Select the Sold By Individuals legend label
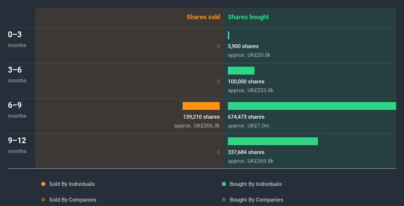This screenshot has width=404, height=206. pos(72,184)
